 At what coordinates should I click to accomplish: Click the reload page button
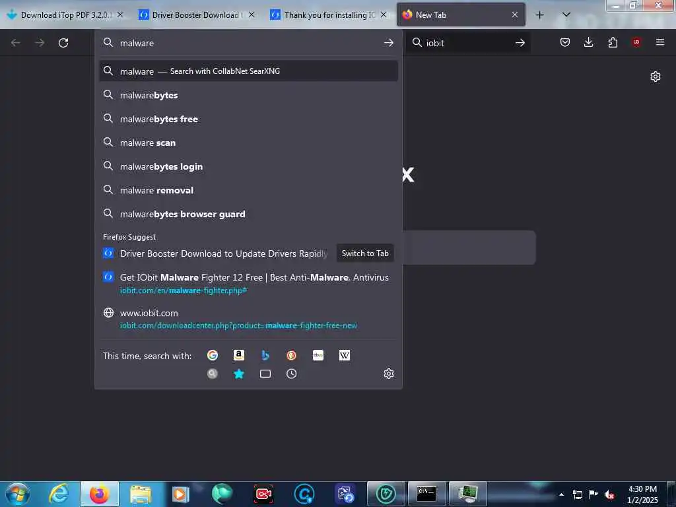click(63, 43)
